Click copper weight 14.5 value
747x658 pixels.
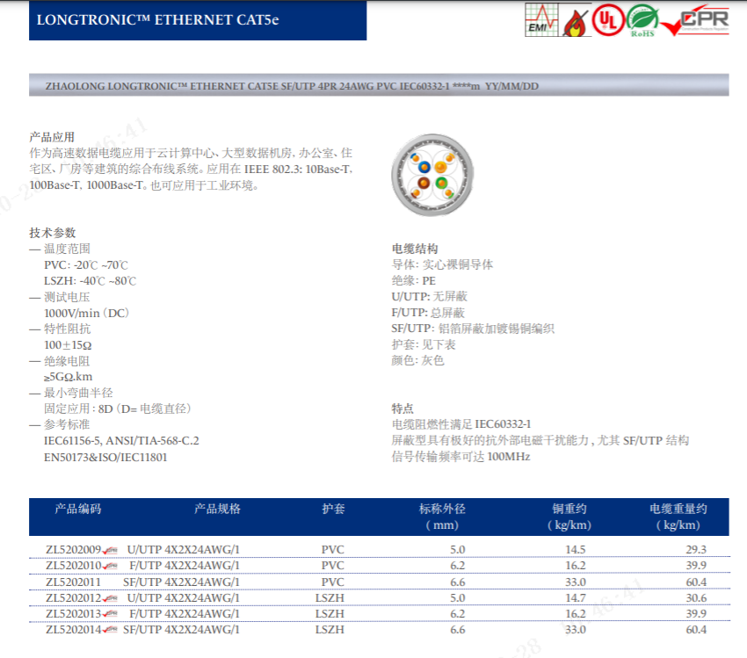[x=576, y=549]
